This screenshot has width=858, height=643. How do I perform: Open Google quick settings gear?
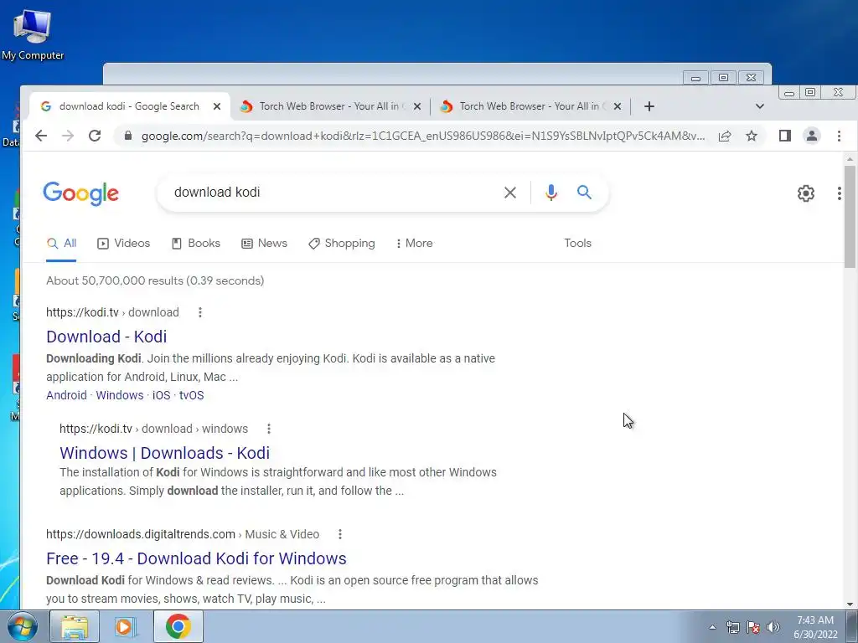[x=805, y=193]
